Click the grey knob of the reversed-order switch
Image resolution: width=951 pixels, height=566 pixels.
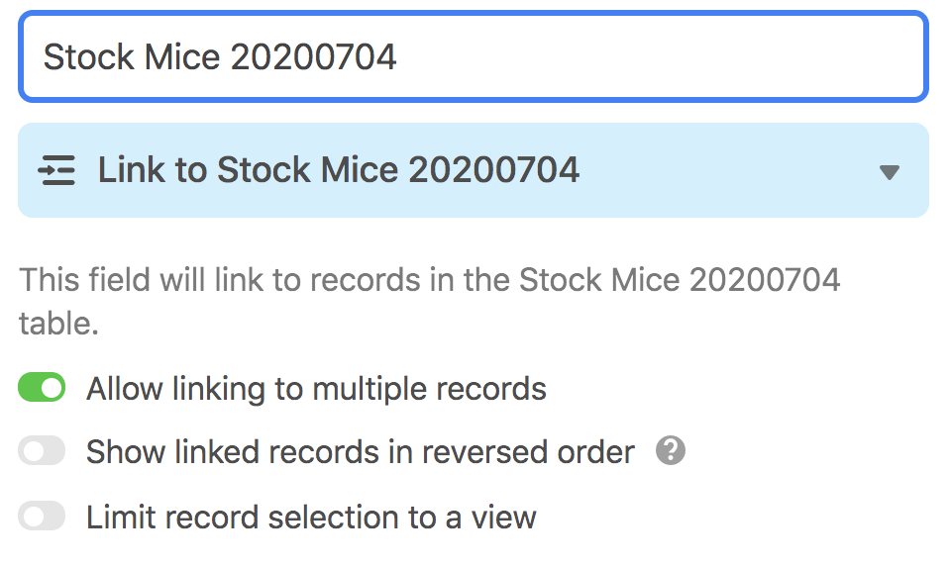coord(32,451)
